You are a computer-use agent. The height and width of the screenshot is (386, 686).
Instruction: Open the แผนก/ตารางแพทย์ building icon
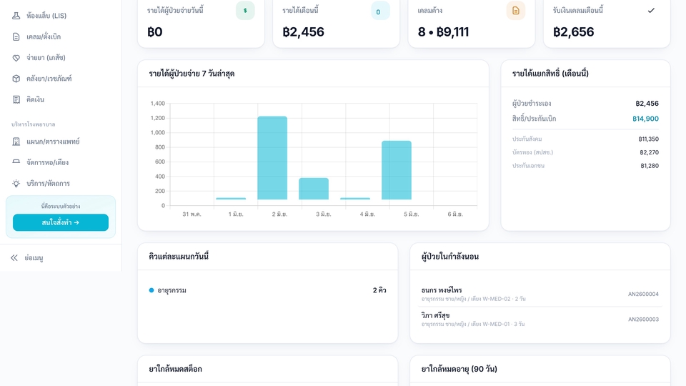[x=16, y=142]
